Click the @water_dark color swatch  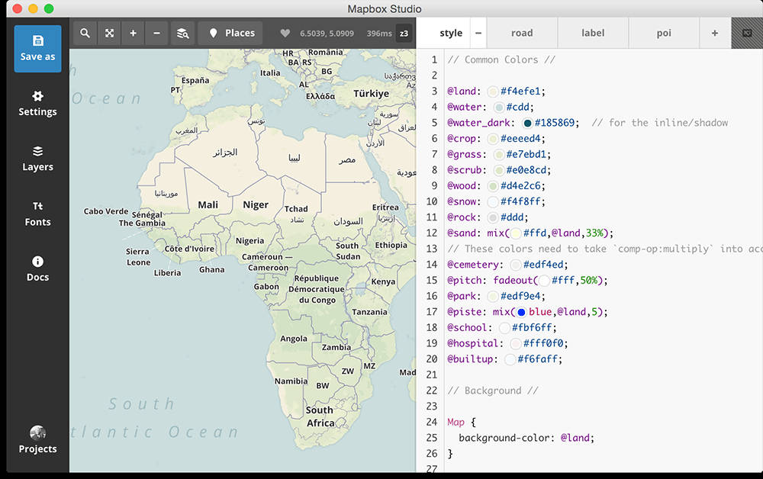[526, 123]
